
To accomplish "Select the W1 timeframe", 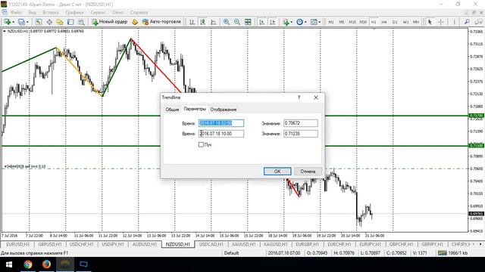I will tap(405, 22).
